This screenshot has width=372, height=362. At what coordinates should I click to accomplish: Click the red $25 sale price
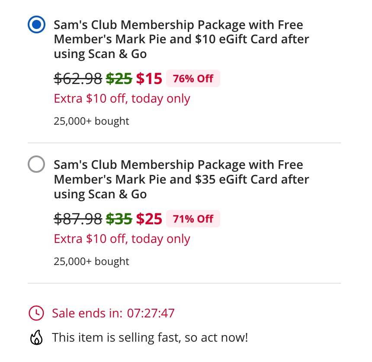click(x=149, y=219)
